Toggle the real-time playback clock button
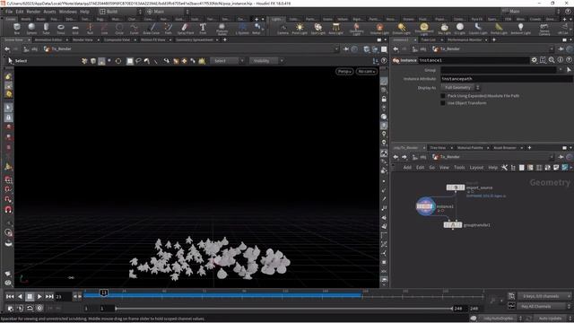The width and height of the screenshot is (574, 323). tap(39, 309)
